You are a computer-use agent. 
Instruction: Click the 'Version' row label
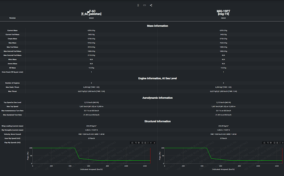(12, 18)
